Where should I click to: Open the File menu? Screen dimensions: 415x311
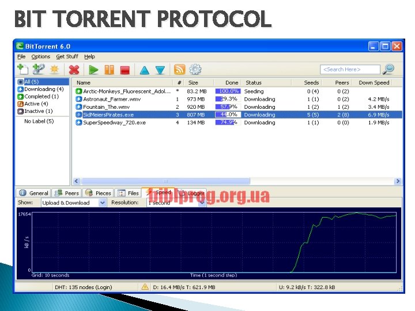[x=21, y=56]
